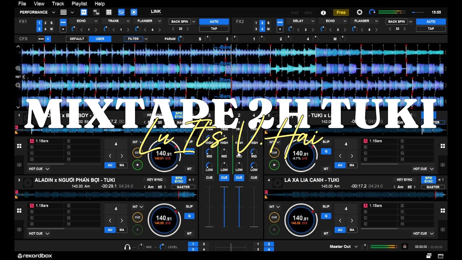Select the CFX DEFAULT button
Image resolution: width=462 pixels, height=260 pixels.
[x=77, y=39]
